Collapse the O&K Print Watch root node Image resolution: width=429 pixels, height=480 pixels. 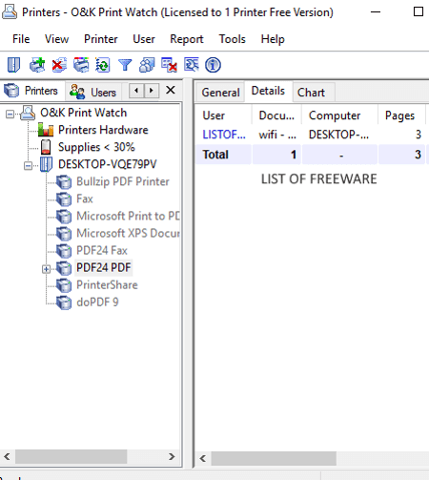point(10,114)
